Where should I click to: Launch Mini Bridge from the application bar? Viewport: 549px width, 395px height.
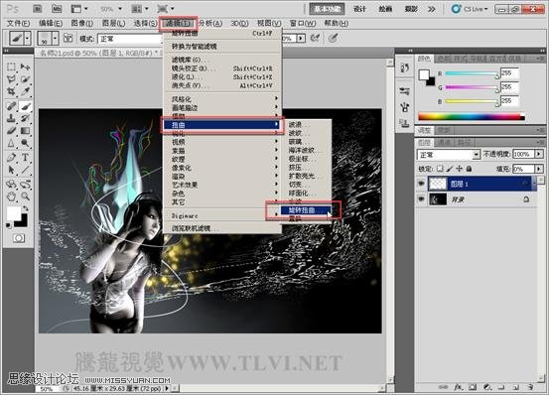56,8
